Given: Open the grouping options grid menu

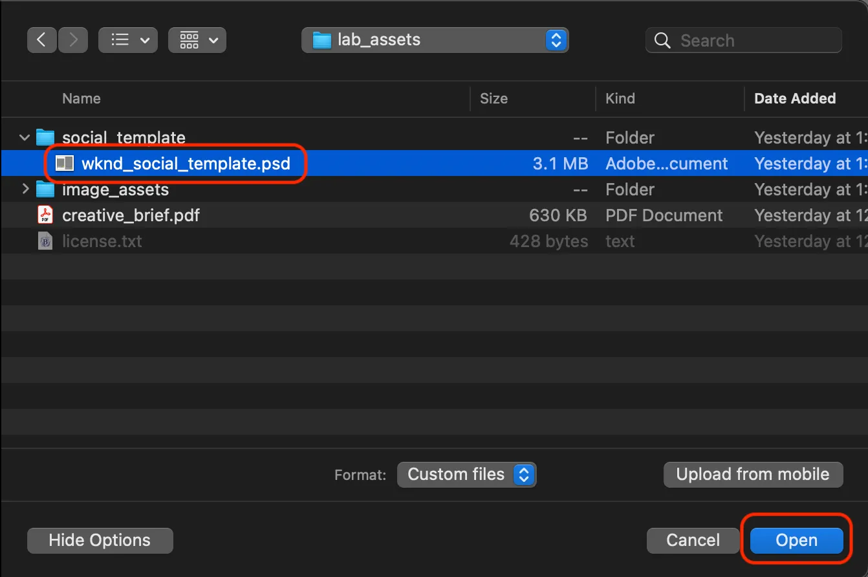Looking at the screenshot, I should [x=197, y=40].
